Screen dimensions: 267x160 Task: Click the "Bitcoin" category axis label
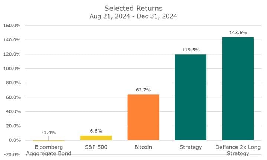(143, 147)
